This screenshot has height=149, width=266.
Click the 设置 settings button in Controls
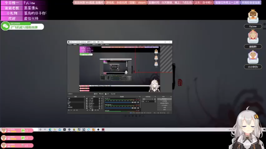tap(164, 107)
